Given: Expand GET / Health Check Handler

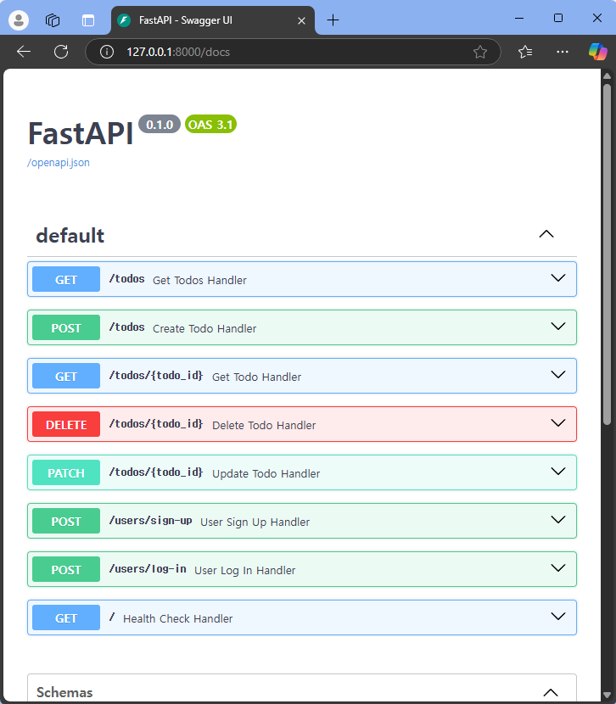Looking at the screenshot, I should [x=302, y=617].
